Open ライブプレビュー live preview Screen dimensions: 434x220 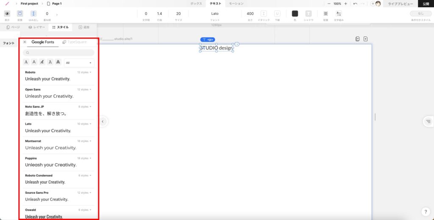coord(401,3)
